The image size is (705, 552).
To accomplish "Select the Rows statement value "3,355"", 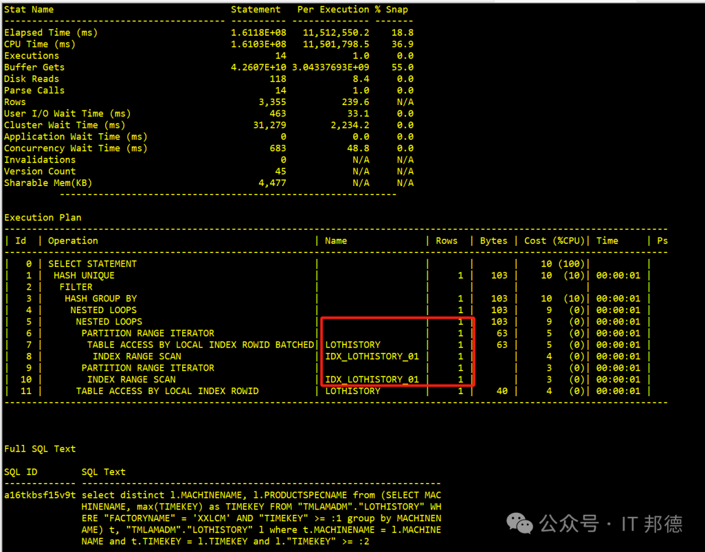I will coord(272,102).
